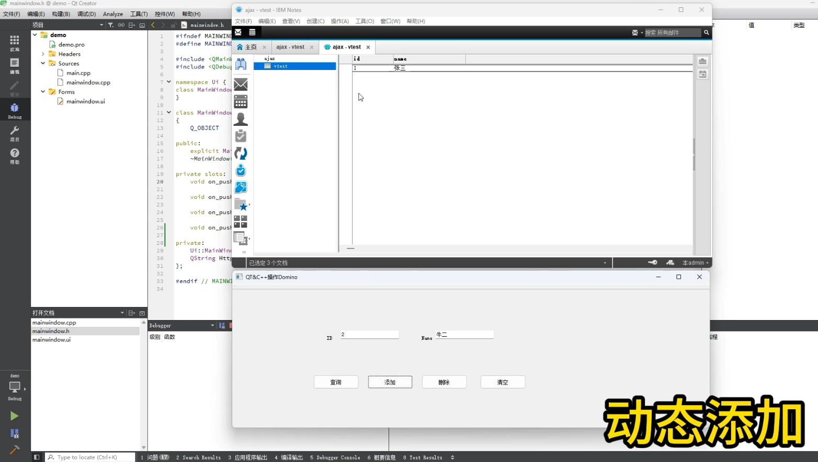818x462 pixels.
Task: Switch to Debug mode in Qt Creator
Action: point(15,110)
